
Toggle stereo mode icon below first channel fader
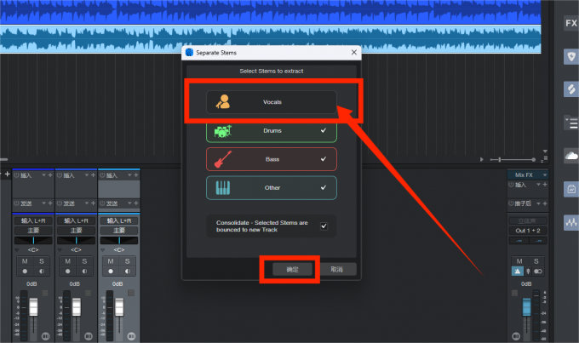[45, 336]
